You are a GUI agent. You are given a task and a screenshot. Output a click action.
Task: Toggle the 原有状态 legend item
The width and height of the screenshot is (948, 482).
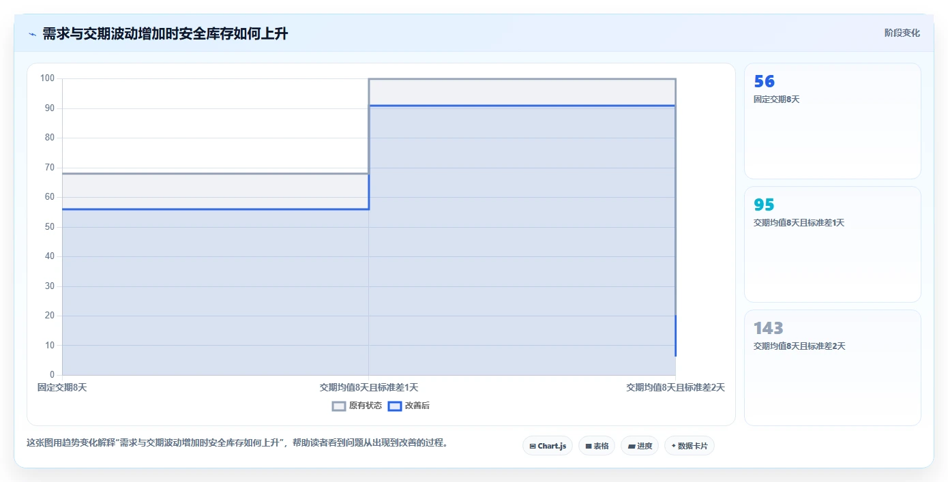[x=357, y=406]
